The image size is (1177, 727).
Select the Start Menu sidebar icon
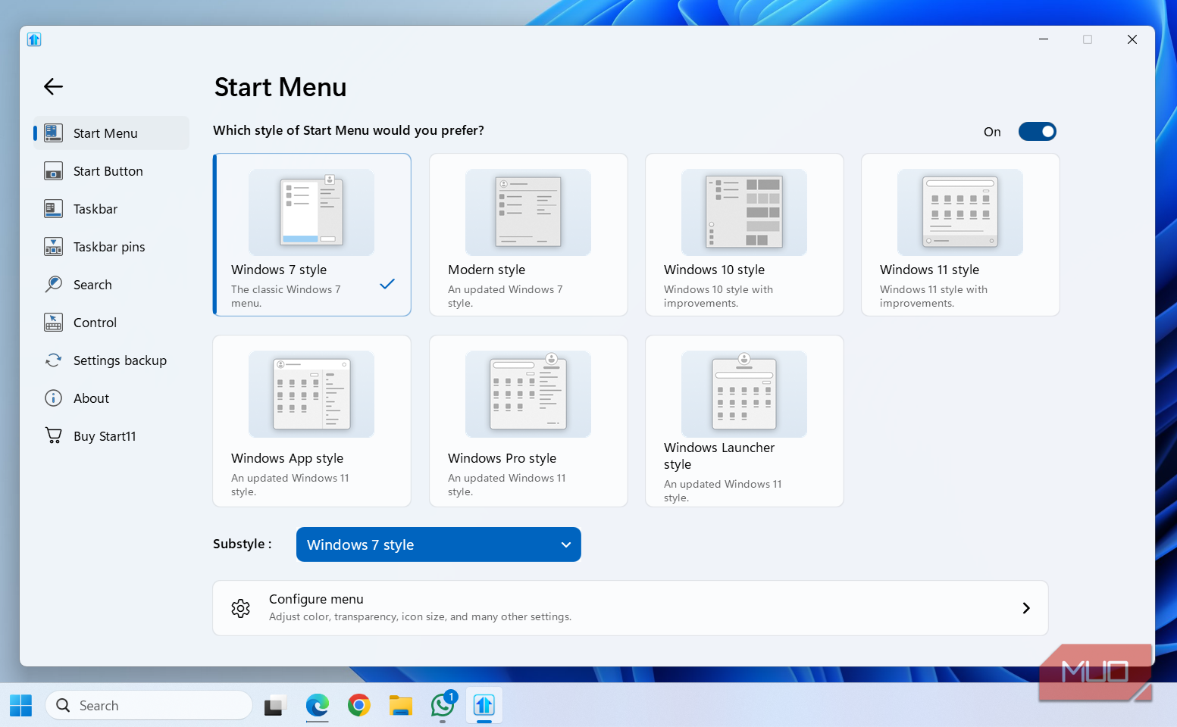point(53,133)
